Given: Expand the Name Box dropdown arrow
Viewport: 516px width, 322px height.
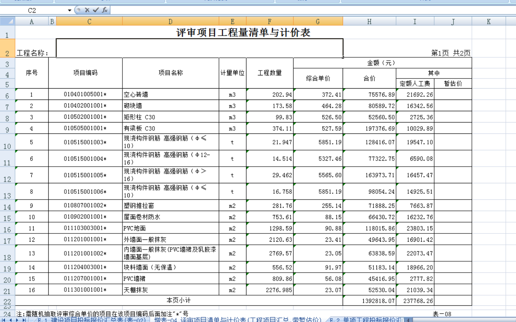Looking at the screenshot, I should click(69, 10).
